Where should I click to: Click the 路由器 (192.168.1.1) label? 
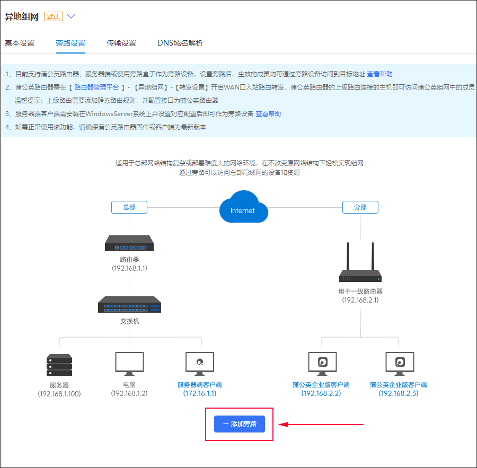130,264
